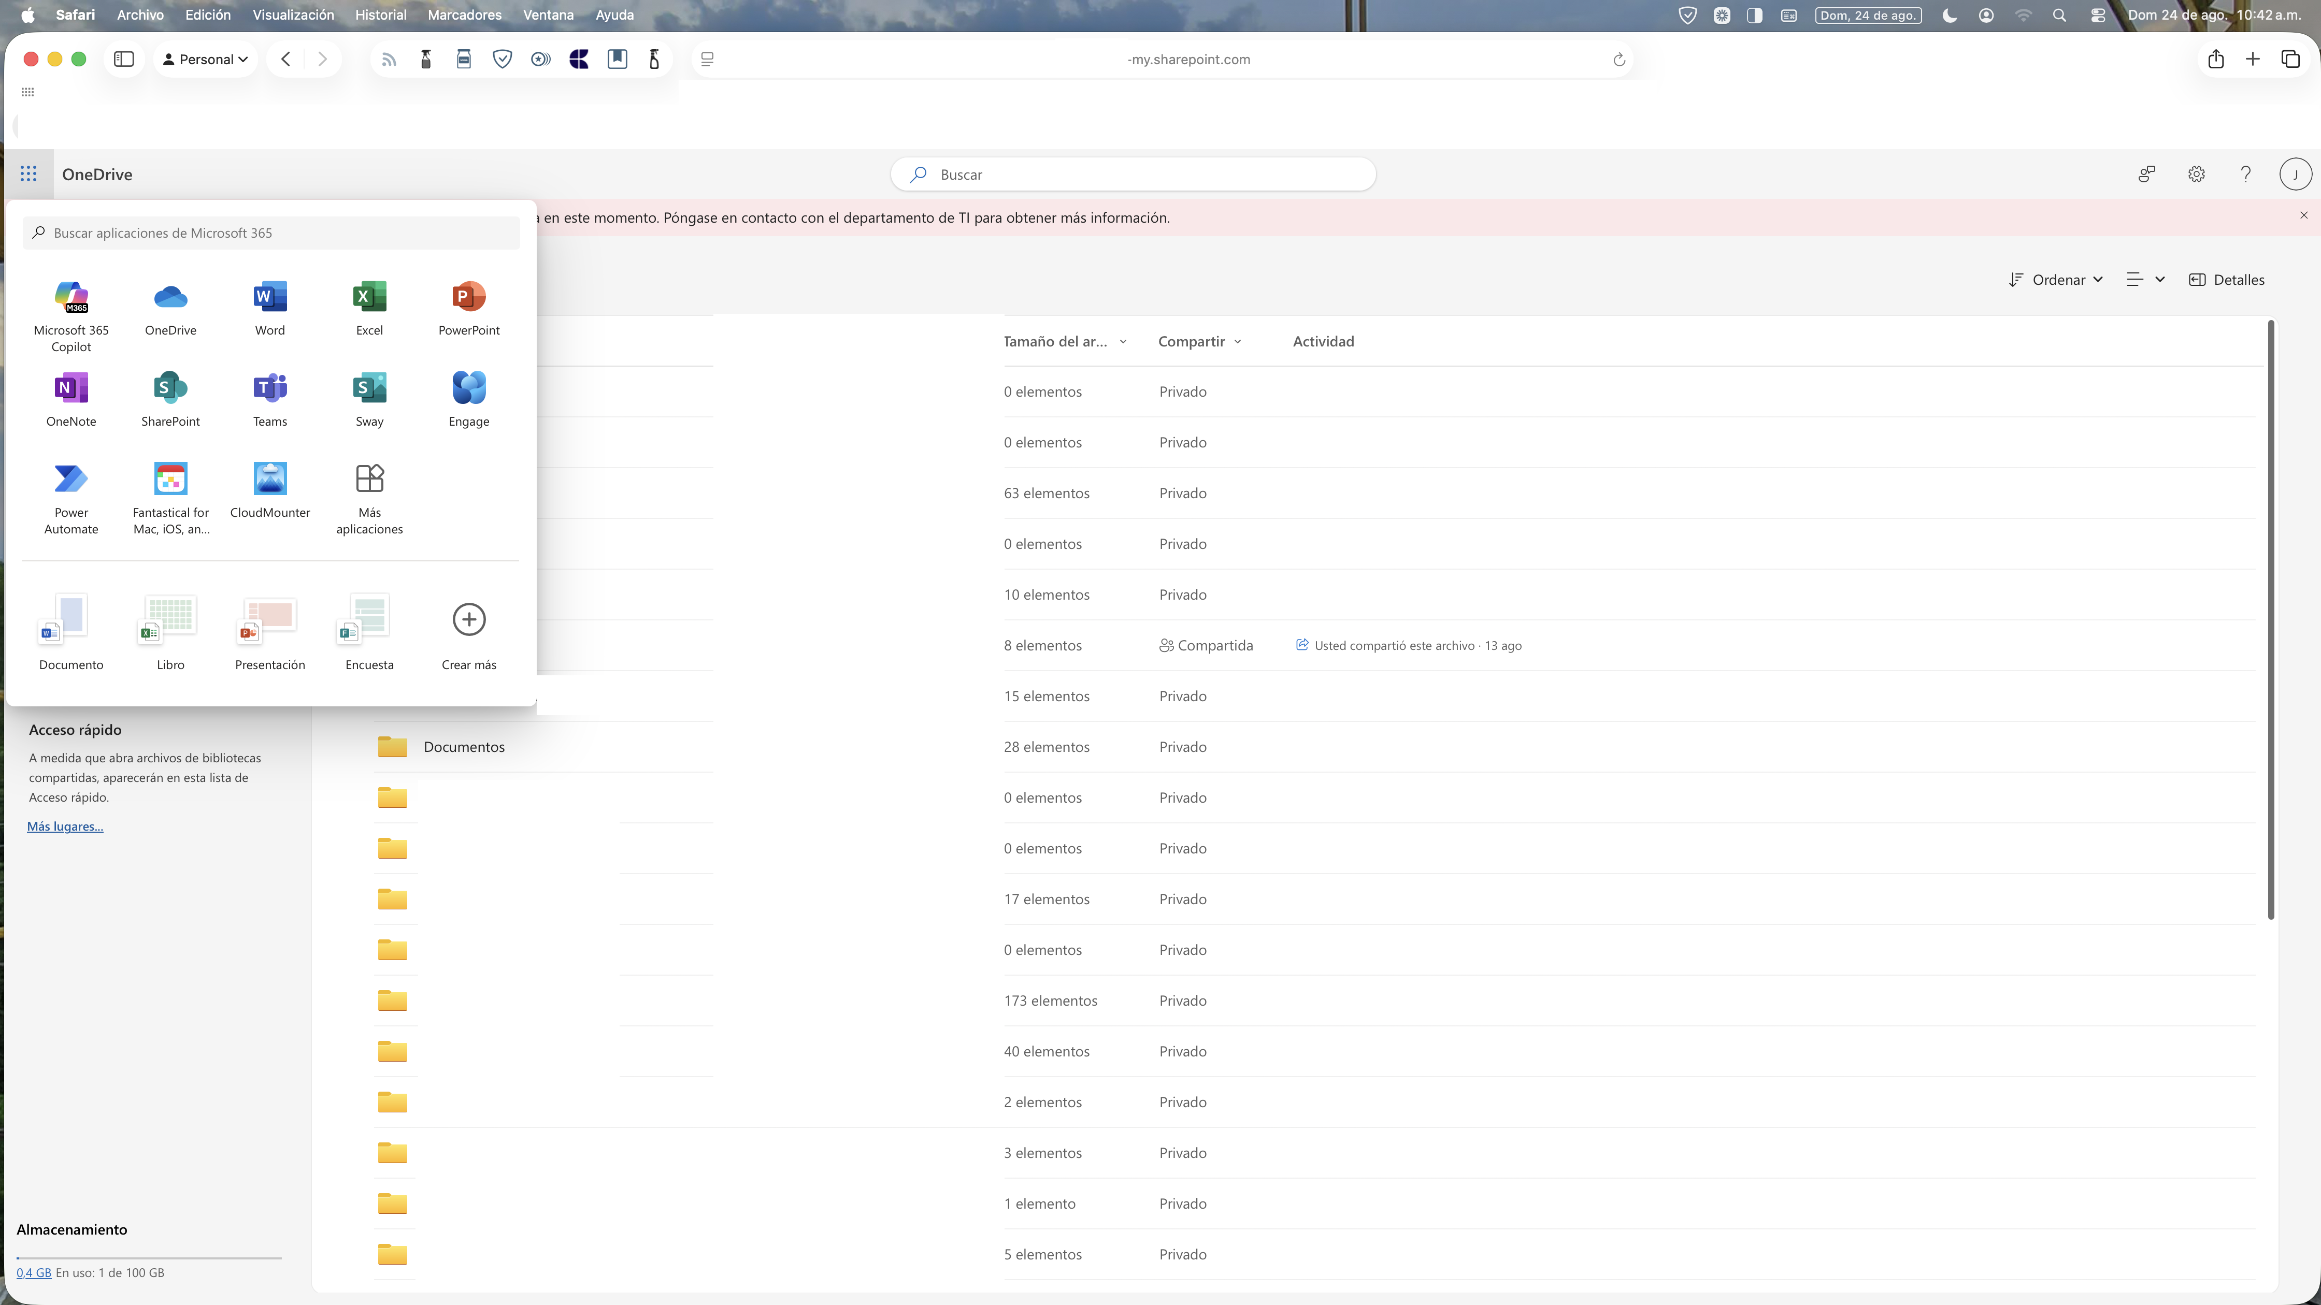Open PowerPoint from app launcher

[x=468, y=308]
